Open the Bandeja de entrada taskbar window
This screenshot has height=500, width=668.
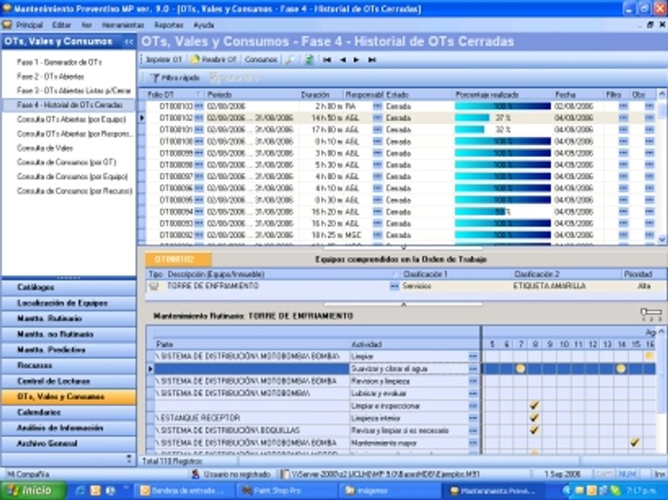click(x=185, y=491)
